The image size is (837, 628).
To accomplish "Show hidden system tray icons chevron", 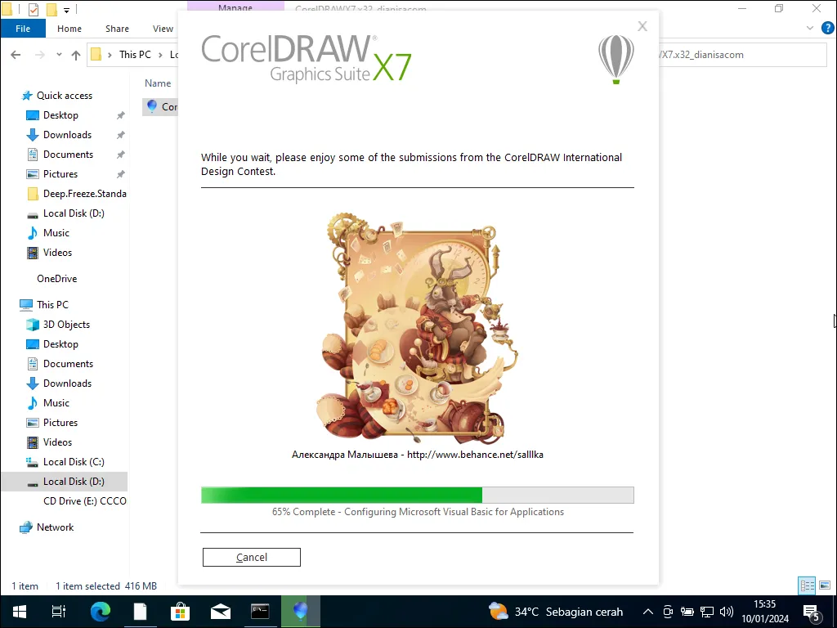I will click(648, 612).
